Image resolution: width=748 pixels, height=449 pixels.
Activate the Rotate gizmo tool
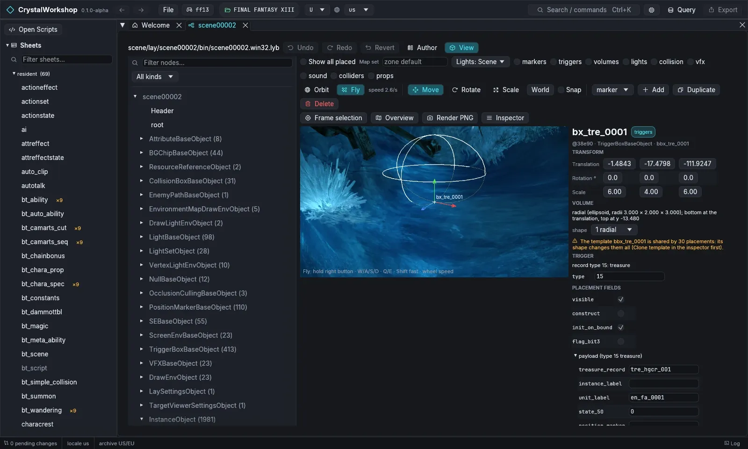(466, 90)
